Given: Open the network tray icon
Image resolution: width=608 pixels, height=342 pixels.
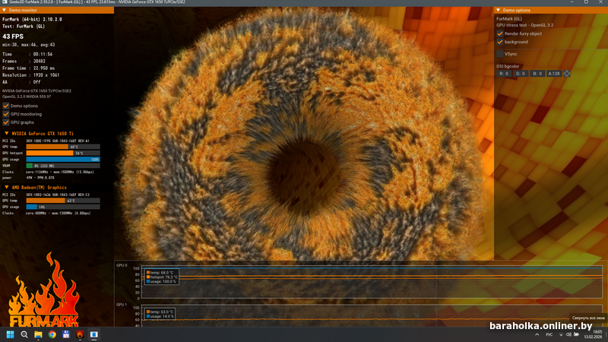Looking at the screenshot, I should [561, 334].
